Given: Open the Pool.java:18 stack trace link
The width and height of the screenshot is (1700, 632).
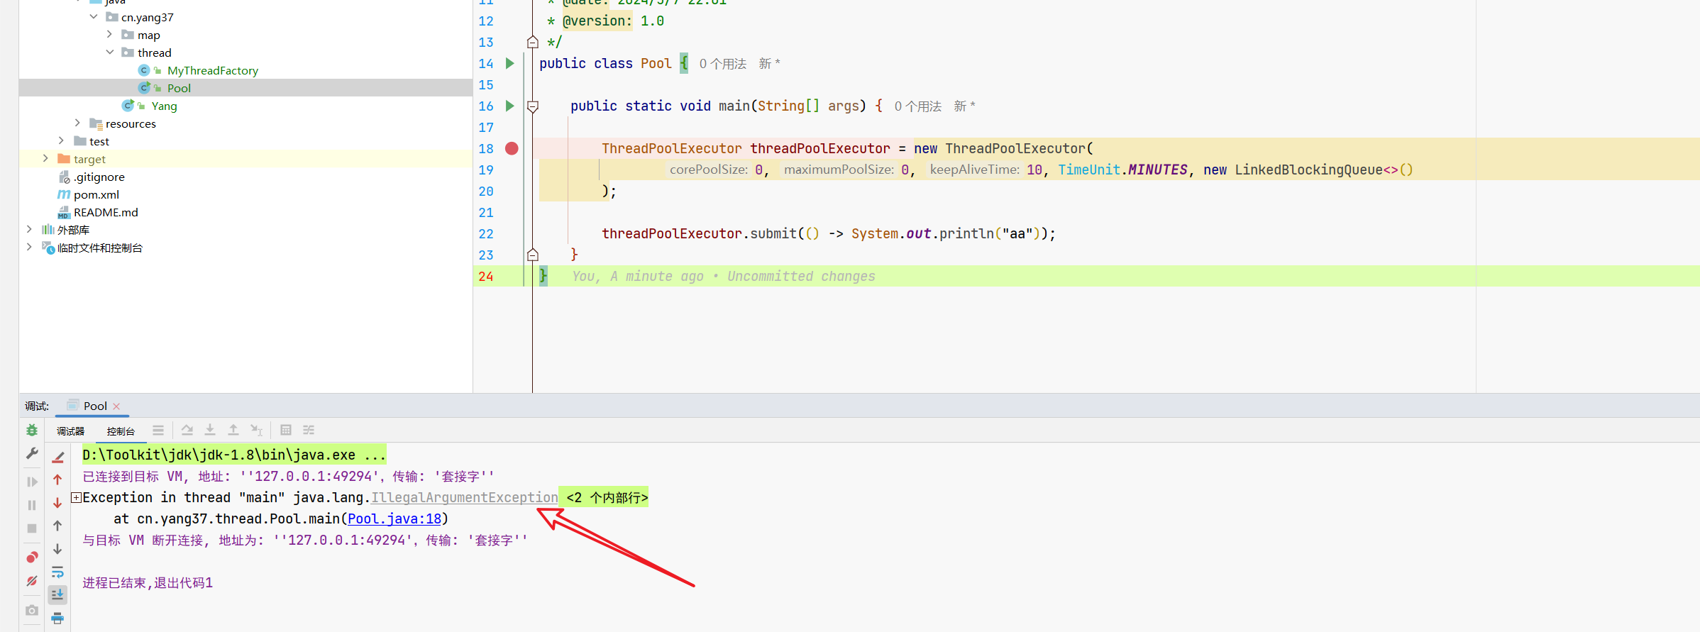Looking at the screenshot, I should [x=394, y=519].
